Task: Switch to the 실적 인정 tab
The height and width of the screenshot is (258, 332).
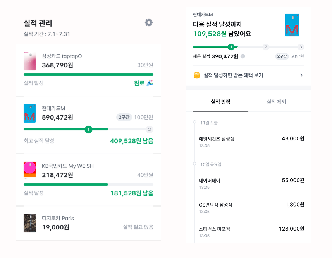Action: tap(220, 102)
